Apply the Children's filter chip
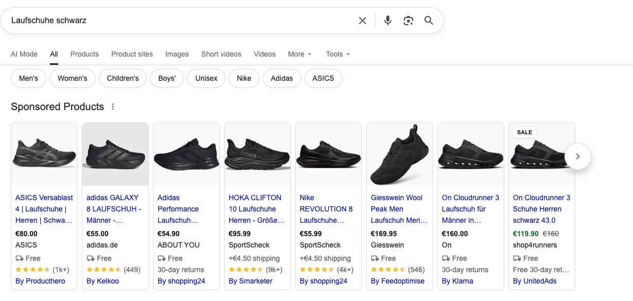The width and height of the screenshot is (633, 301). point(123,78)
